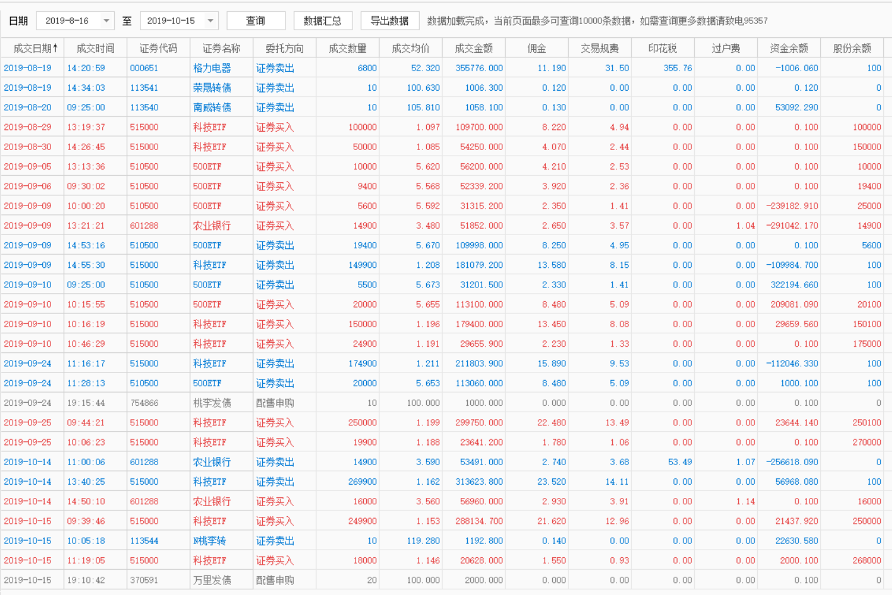The width and height of the screenshot is (892, 595).
Task: Click security code 370591
Action: point(144,580)
